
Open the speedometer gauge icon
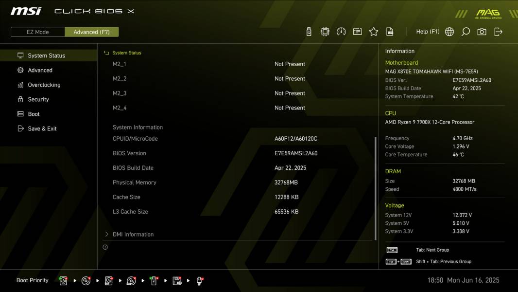pyautogui.click(x=341, y=32)
